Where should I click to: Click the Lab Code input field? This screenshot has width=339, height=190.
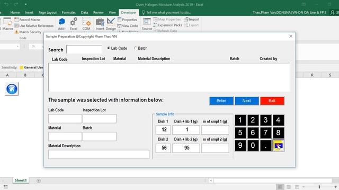[65, 119]
